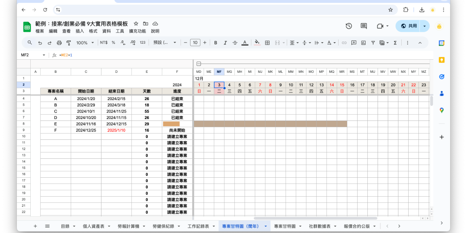This screenshot has height=233, width=467.
Task: Toggle strikethrough formatting
Action: pos(235,43)
